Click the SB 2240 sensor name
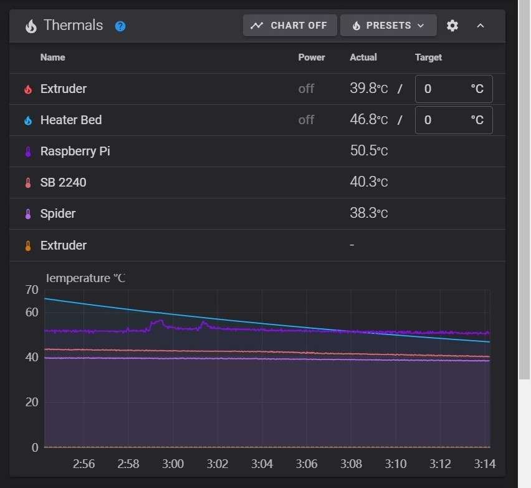Image resolution: width=531 pixels, height=488 pixels. pyautogui.click(x=64, y=182)
